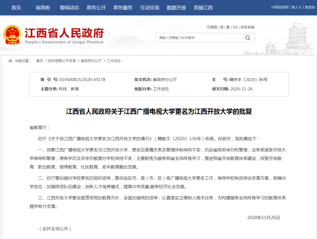Viewport: 317px width, 239px height.
Task: Click the search magnifier icon
Action: tap(248, 38)
